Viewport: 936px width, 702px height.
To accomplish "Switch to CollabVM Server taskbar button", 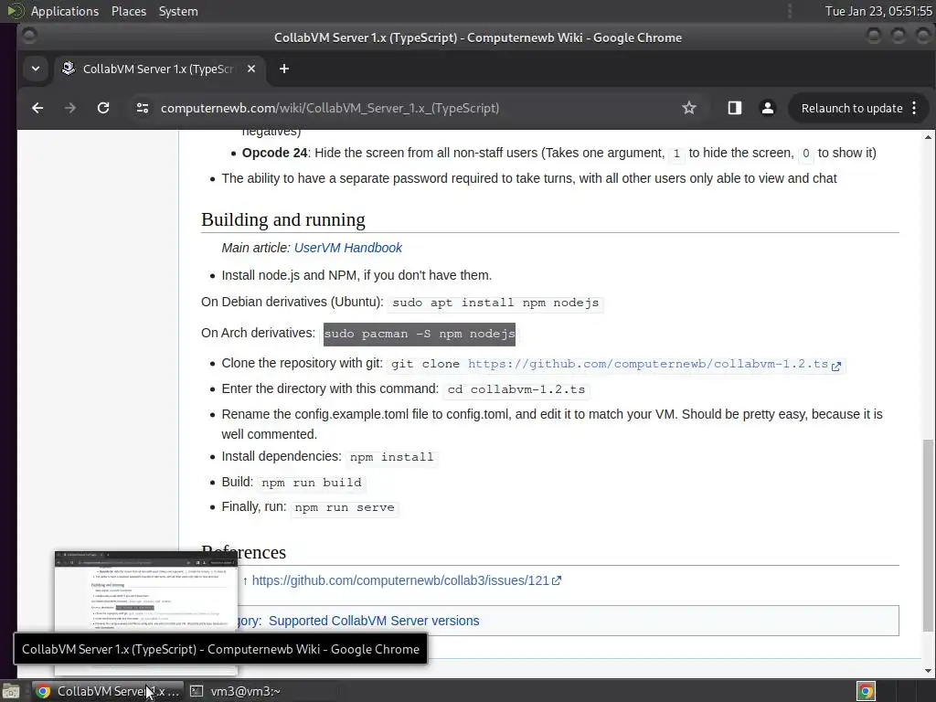I will [106, 691].
